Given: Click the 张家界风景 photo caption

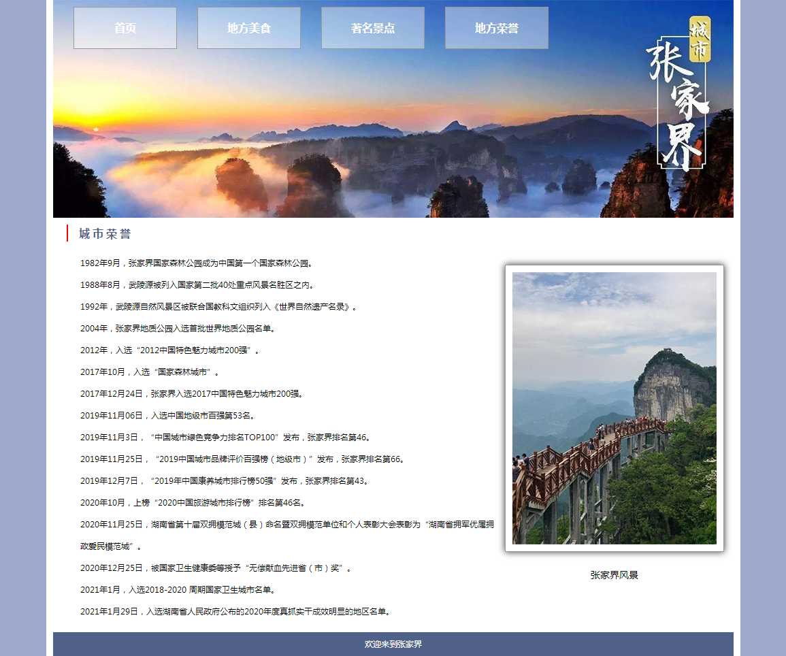Looking at the screenshot, I should [614, 575].
